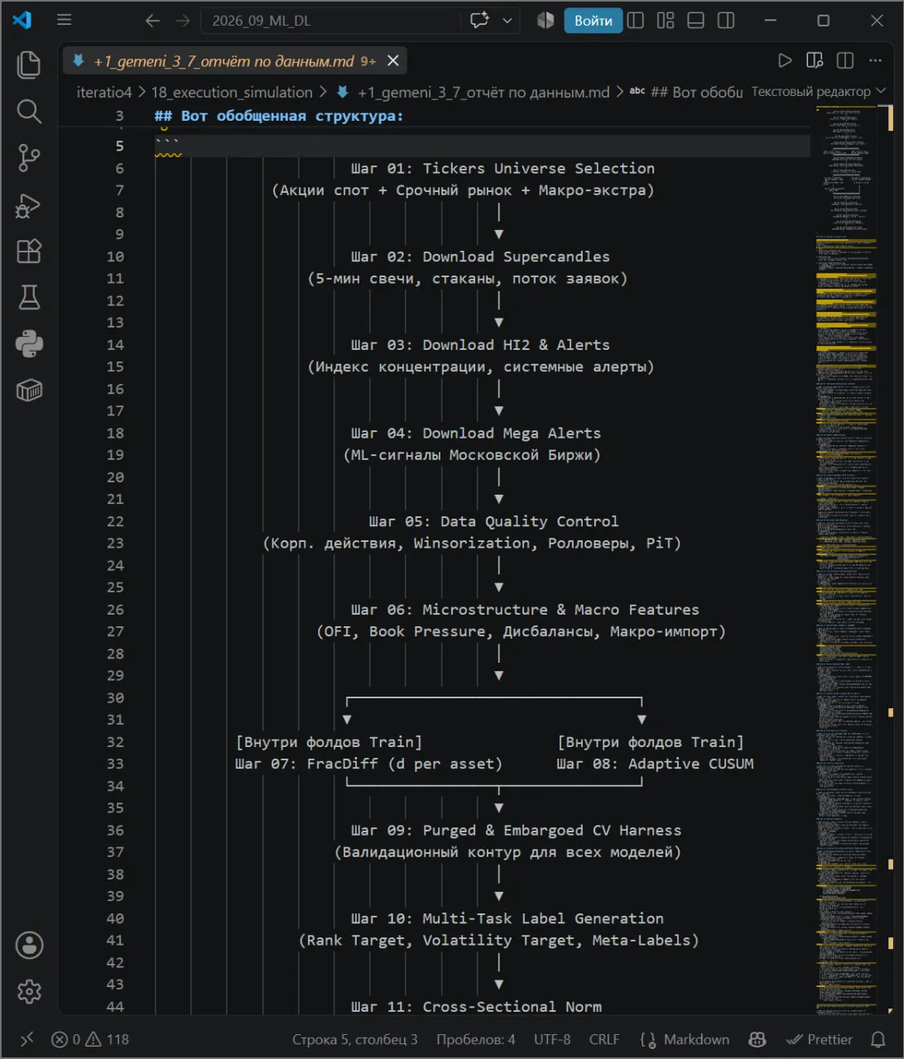Click the hexagon icon left of Войти
Image resolution: width=904 pixels, height=1059 pixels.
click(x=546, y=21)
